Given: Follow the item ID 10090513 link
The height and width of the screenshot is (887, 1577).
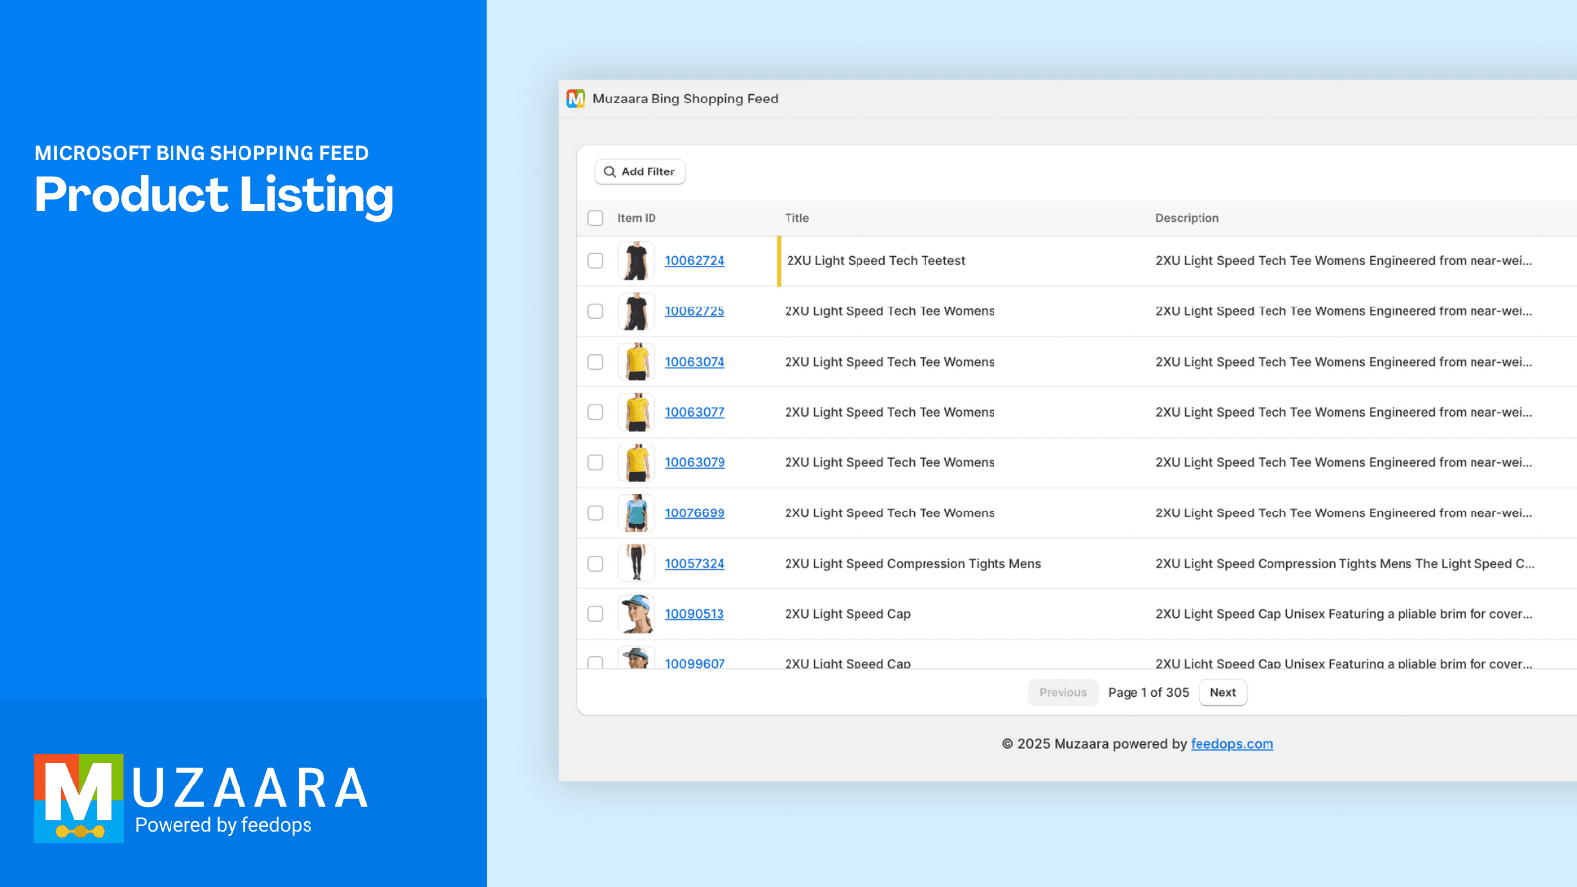Looking at the screenshot, I should pyautogui.click(x=694, y=614).
